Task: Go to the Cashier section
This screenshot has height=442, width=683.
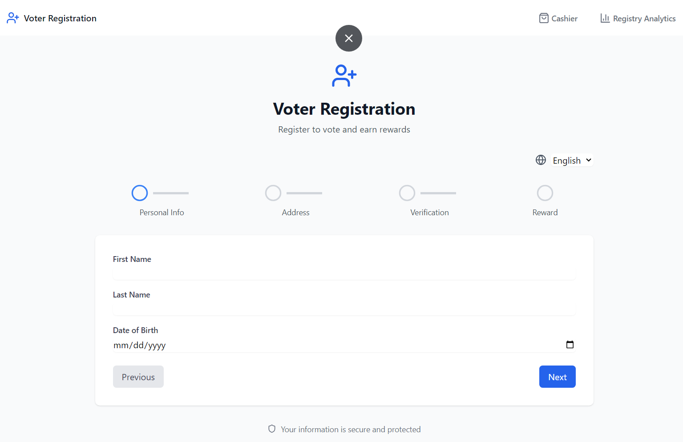Action: coord(558,18)
